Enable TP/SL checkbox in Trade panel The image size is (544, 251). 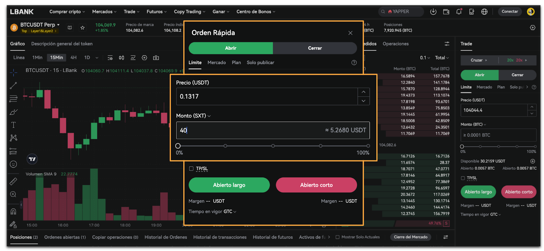pyautogui.click(x=463, y=178)
